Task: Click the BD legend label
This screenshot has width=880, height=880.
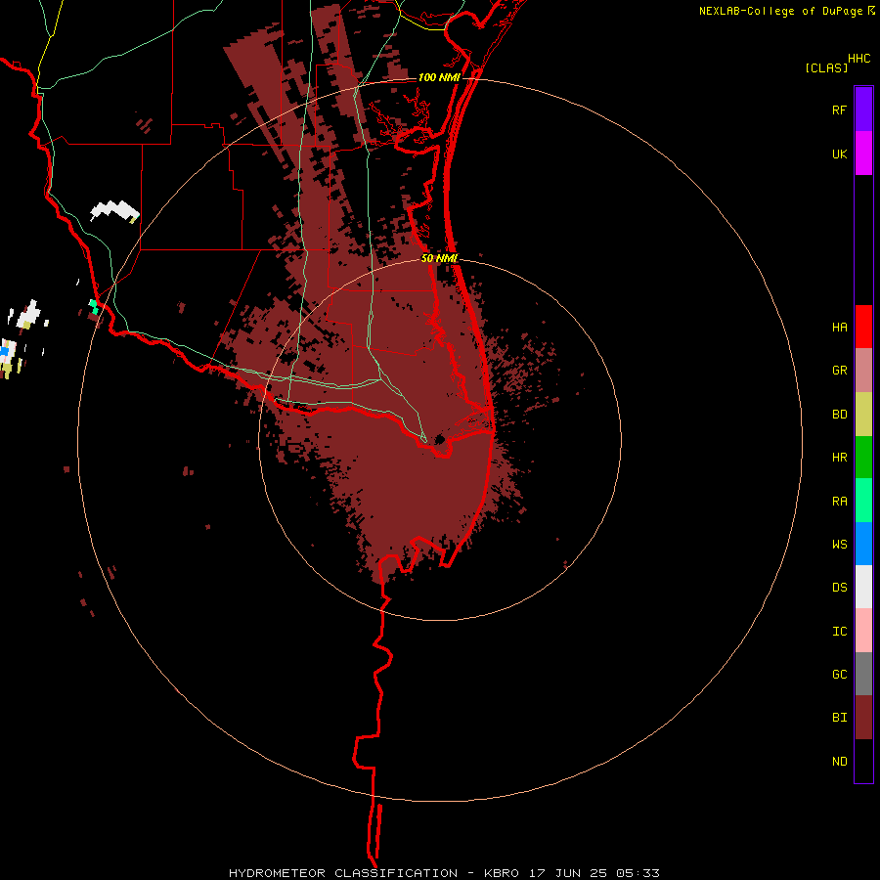Action: (839, 415)
